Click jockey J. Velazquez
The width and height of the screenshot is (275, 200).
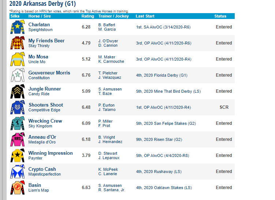click(109, 77)
